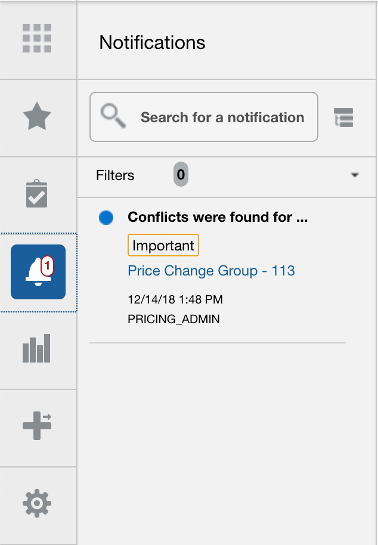Image resolution: width=378 pixels, height=545 pixels.
Task: Open the application navigator grid icon
Action: [x=38, y=39]
